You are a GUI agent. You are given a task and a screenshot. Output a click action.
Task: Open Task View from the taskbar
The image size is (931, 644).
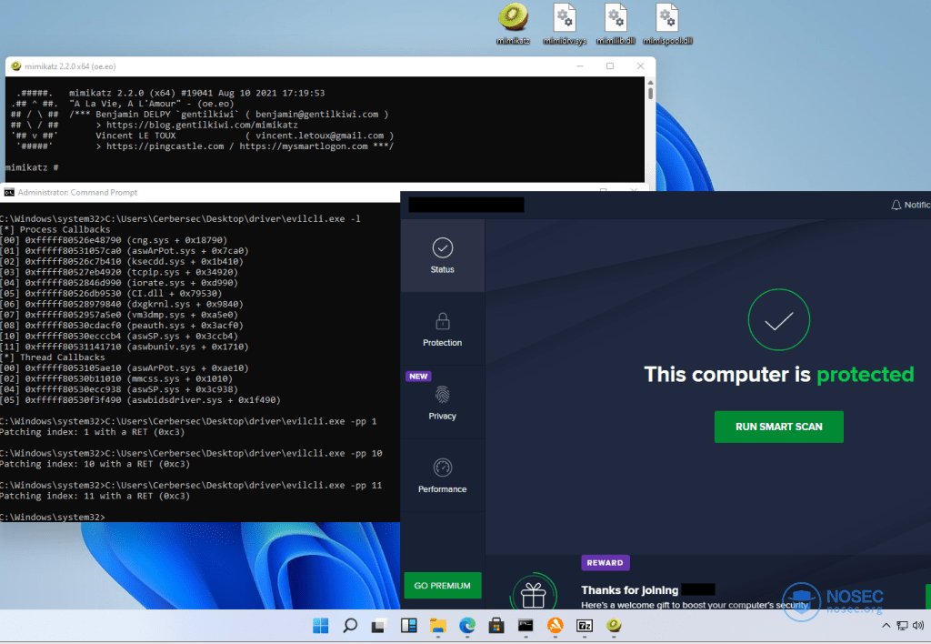coord(379,626)
